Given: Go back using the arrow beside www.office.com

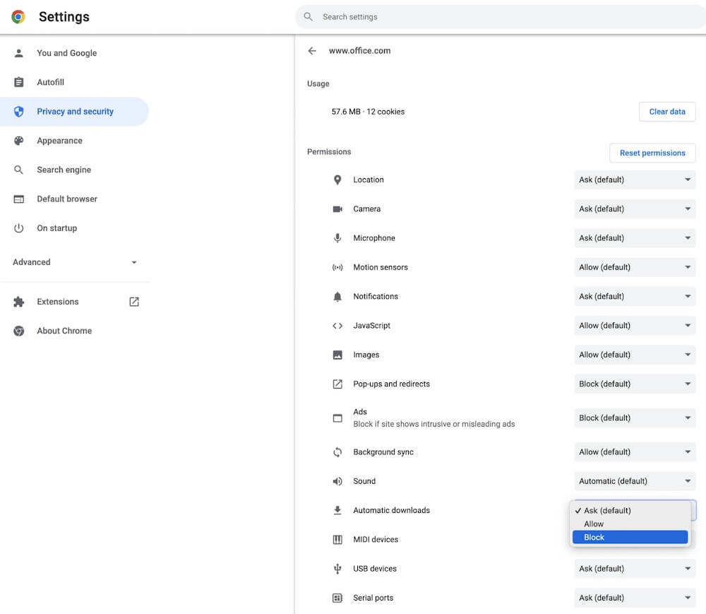Looking at the screenshot, I should 312,51.
